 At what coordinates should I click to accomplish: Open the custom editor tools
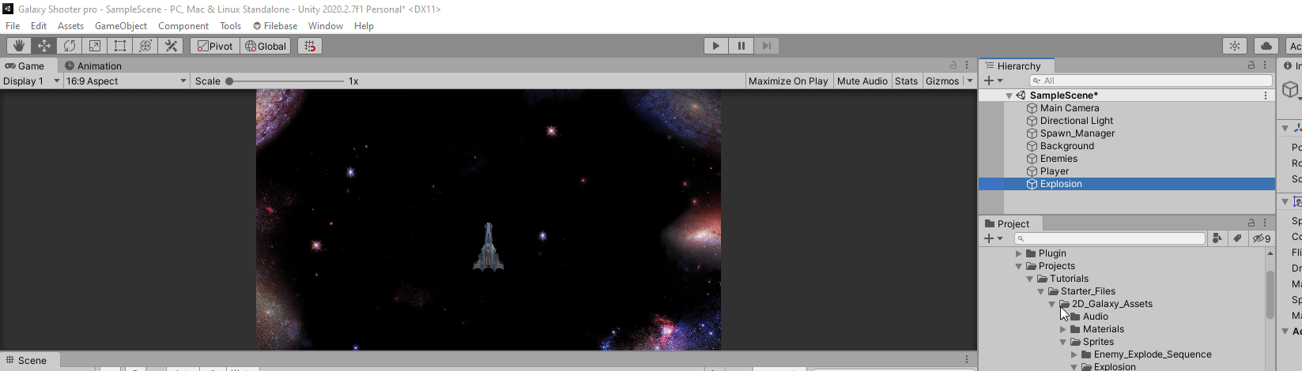coord(171,46)
